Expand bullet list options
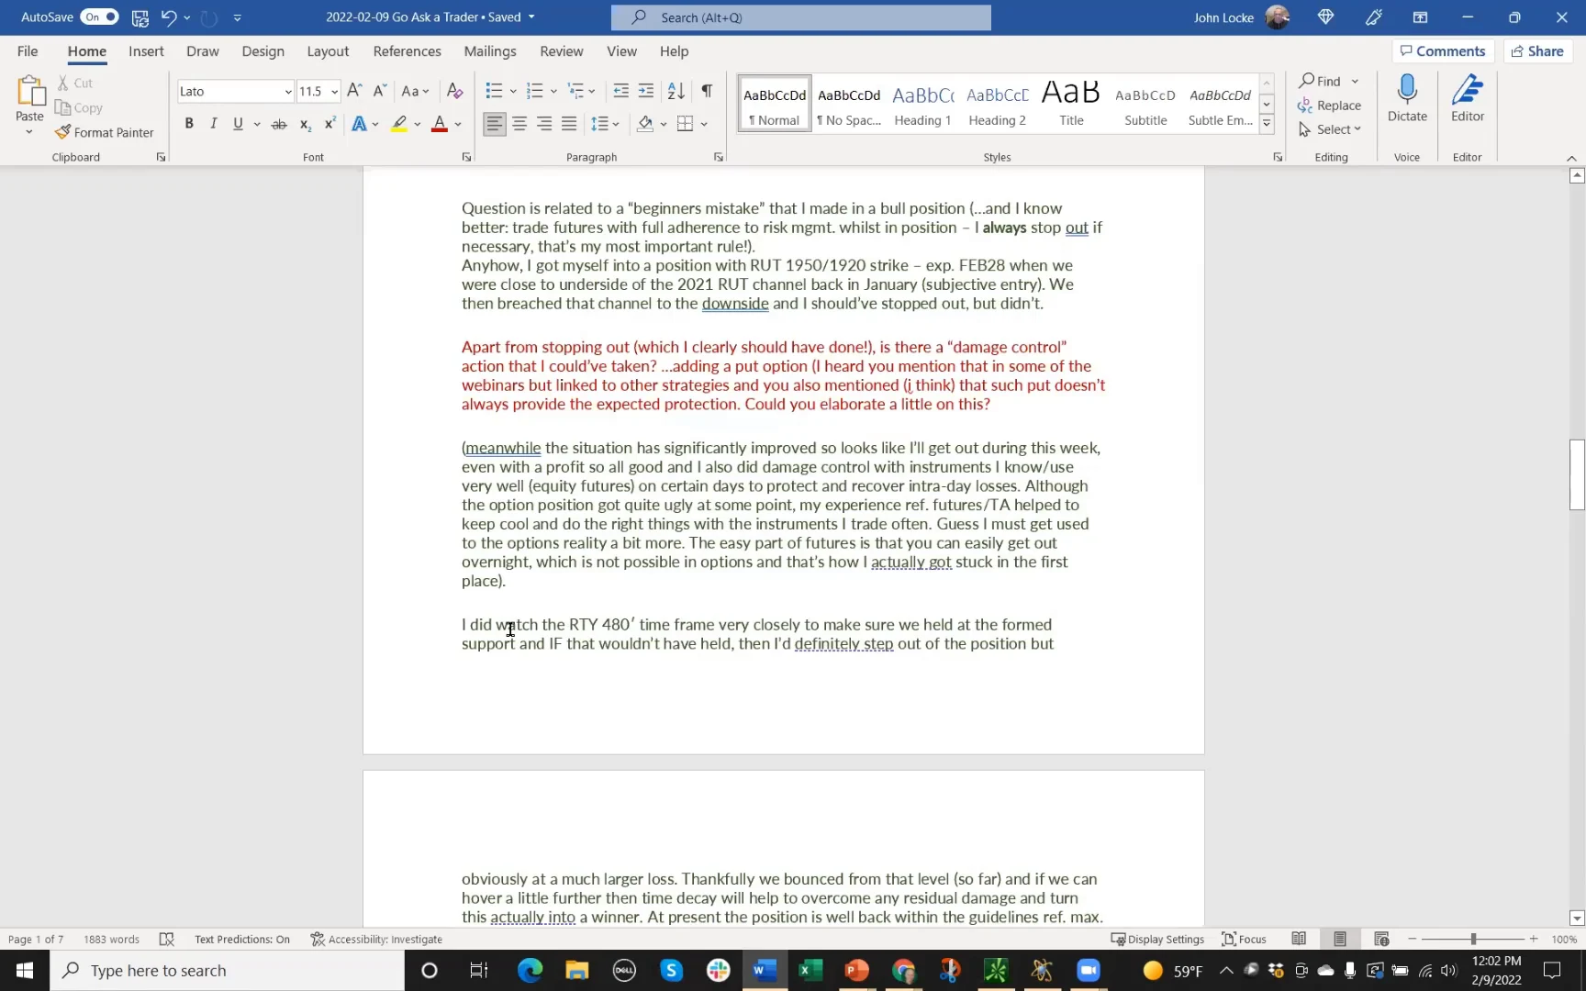 click(512, 90)
